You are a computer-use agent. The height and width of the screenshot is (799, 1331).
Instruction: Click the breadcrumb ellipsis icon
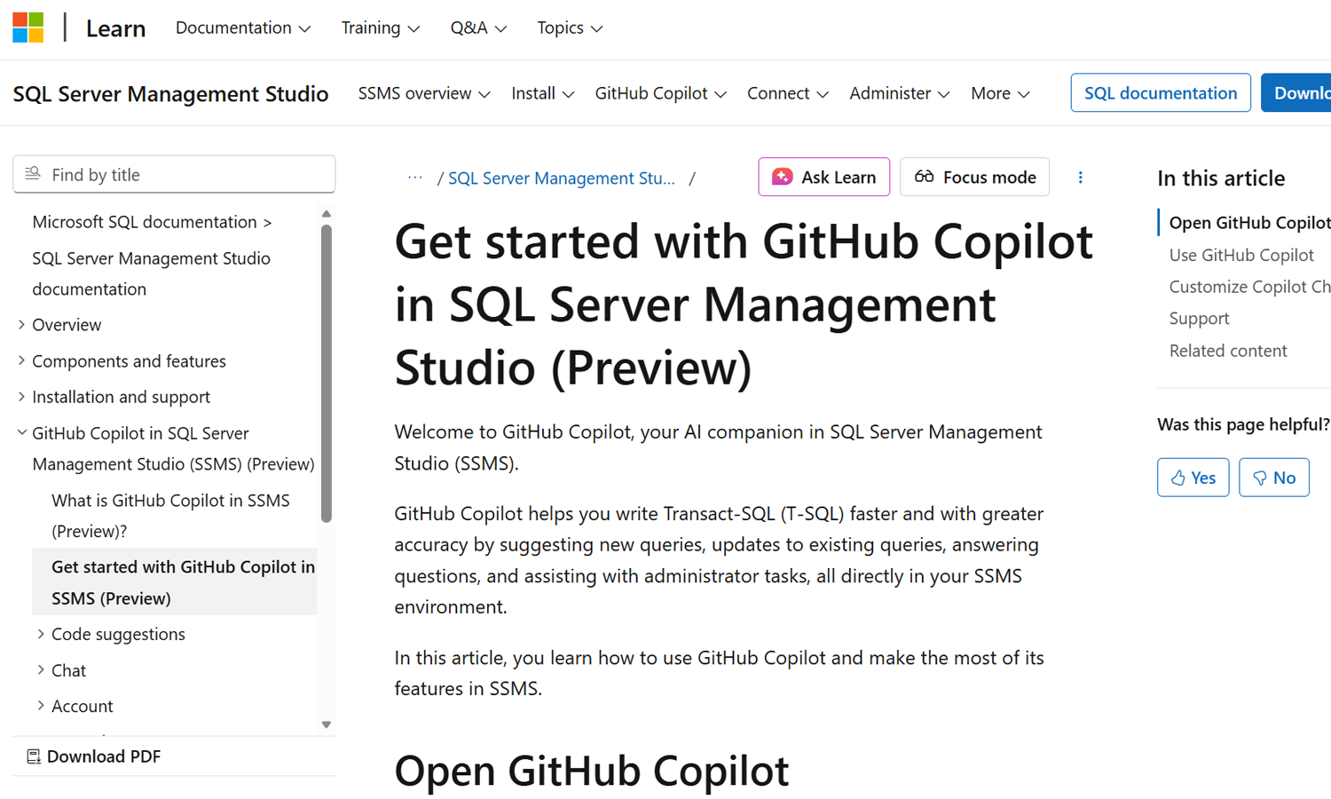click(414, 178)
